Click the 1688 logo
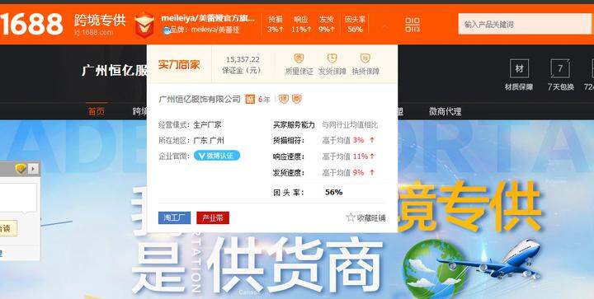The image size is (594, 299). (32, 24)
